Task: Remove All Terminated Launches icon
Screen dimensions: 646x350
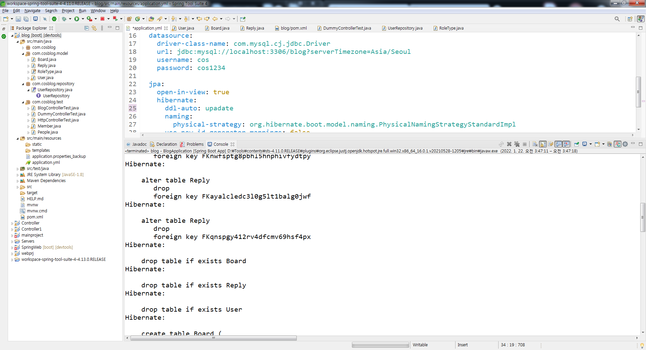Action: click(x=517, y=144)
